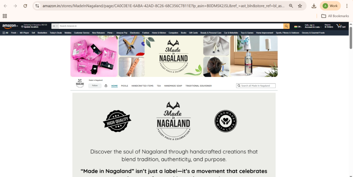The width and height of the screenshot is (353, 177).
Task: Open the browser downloads icon
Action: coord(314,6)
